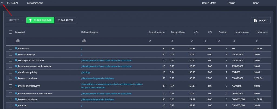Collapse the dataforseo.com row chevron
The height and width of the screenshot is (109, 277).
coord(2,3)
